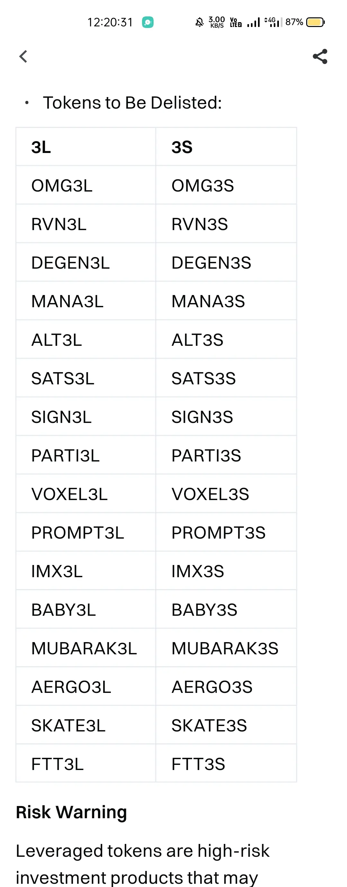This screenshot has height=887, width=347.
Task: Select the RVN3S table cell
Action: 226,224
